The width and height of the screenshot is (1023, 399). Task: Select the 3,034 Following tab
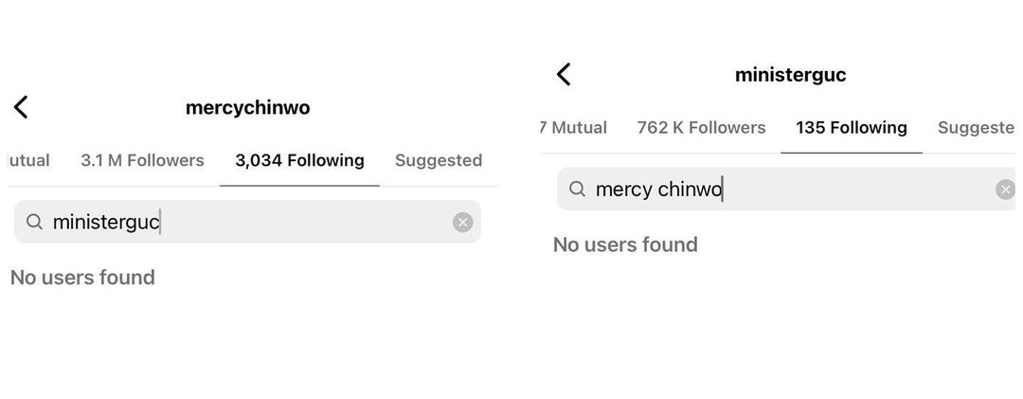tap(299, 161)
